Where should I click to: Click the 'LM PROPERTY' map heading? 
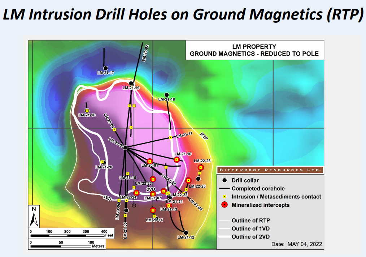click(x=254, y=47)
